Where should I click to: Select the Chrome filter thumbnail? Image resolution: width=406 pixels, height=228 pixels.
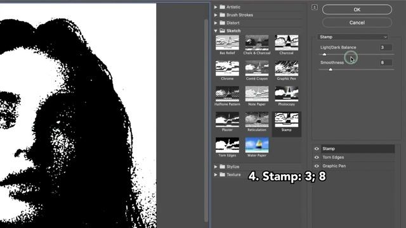227,68
